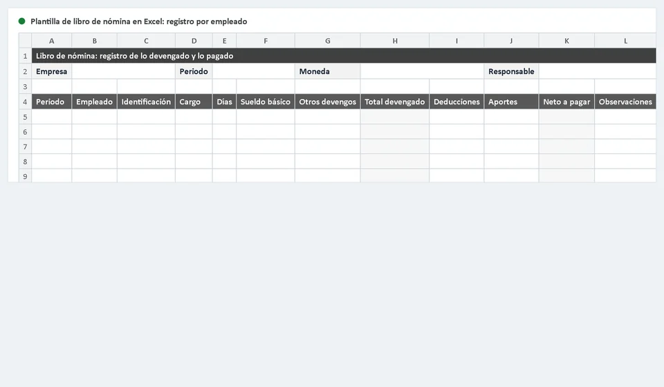The height and width of the screenshot is (387, 664).
Task: Select row 6 header
Action: [25, 131]
